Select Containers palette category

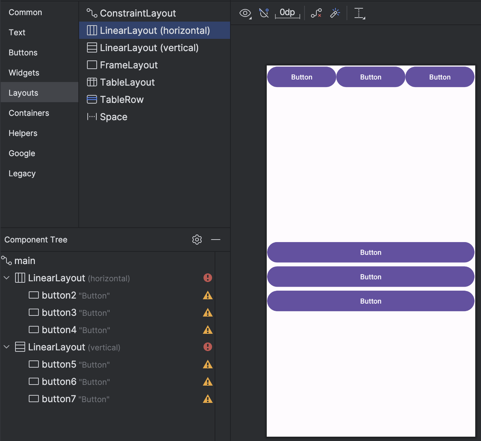pyautogui.click(x=40, y=113)
